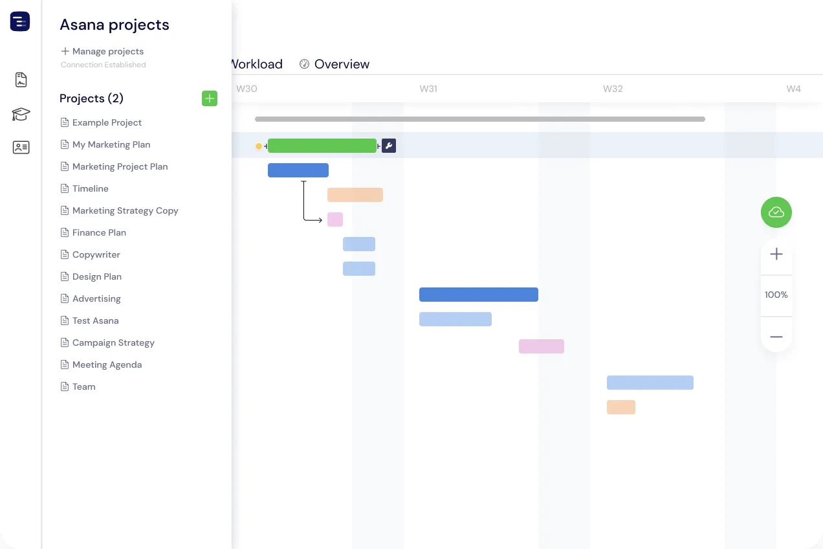
Task: Click the gray horizontal timeline scrollbar
Action: 480,119
